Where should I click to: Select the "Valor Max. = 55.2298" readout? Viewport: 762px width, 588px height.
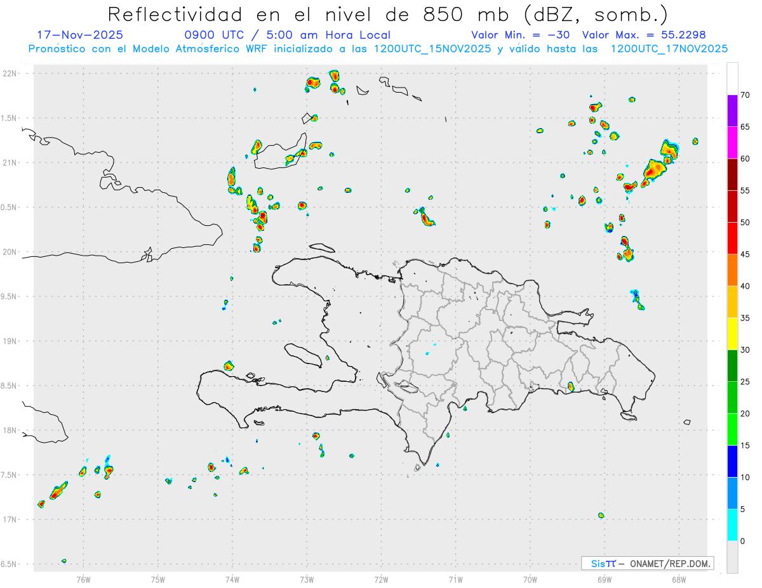(644, 35)
